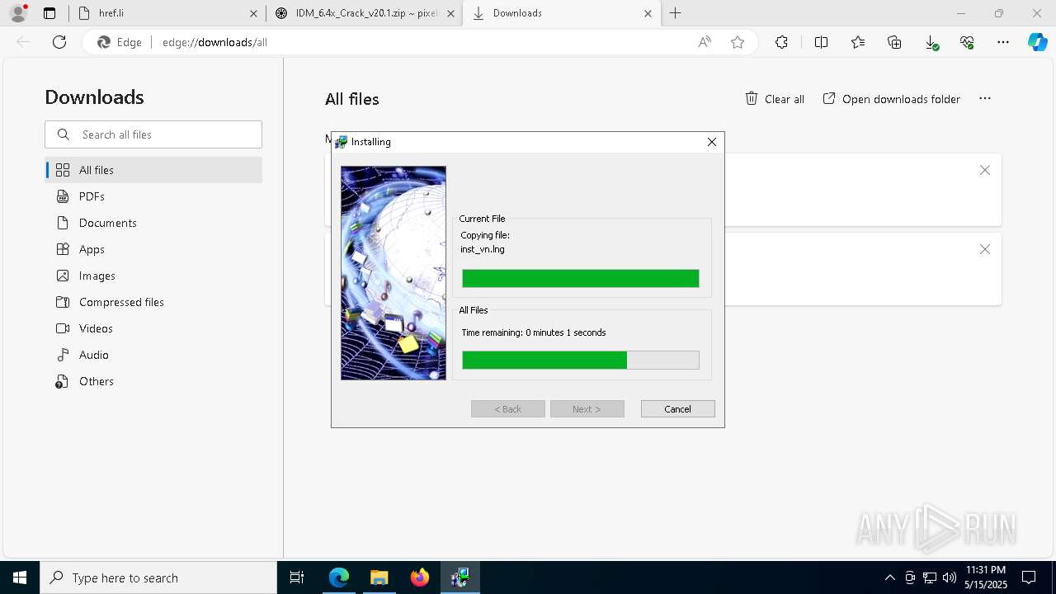The image size is (1056, 594).
Task: Click the Clear all button
Action: pos(775,99)
